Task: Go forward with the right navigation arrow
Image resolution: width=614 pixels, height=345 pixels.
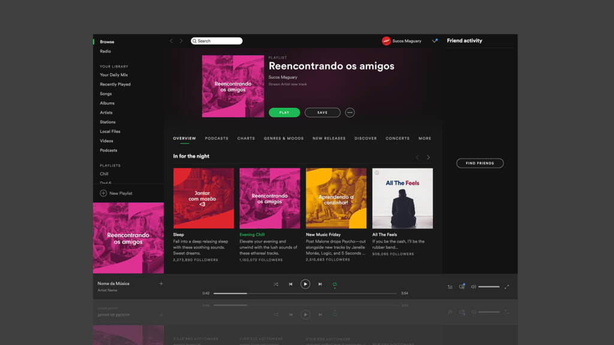Action: (x=181, y=41)
